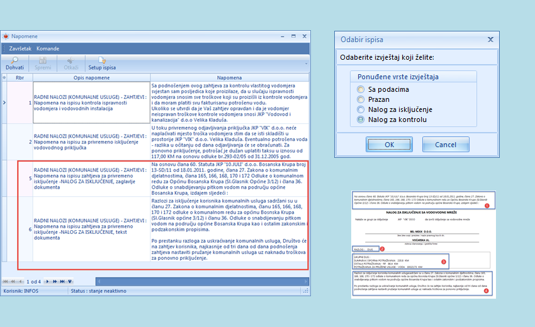This screenshot has height=327, width=535.
Task: Click the Rbr cell with number 5
Action: (x=20, y=179)
